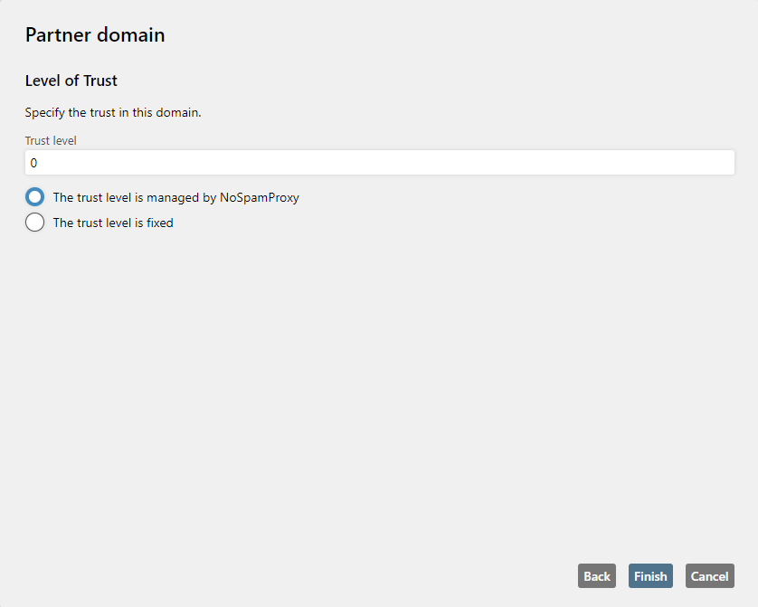The width and height of the screenshot is (758, 607).
Task: Return to the prior page via gray Back button
Action: click(596, 576)
